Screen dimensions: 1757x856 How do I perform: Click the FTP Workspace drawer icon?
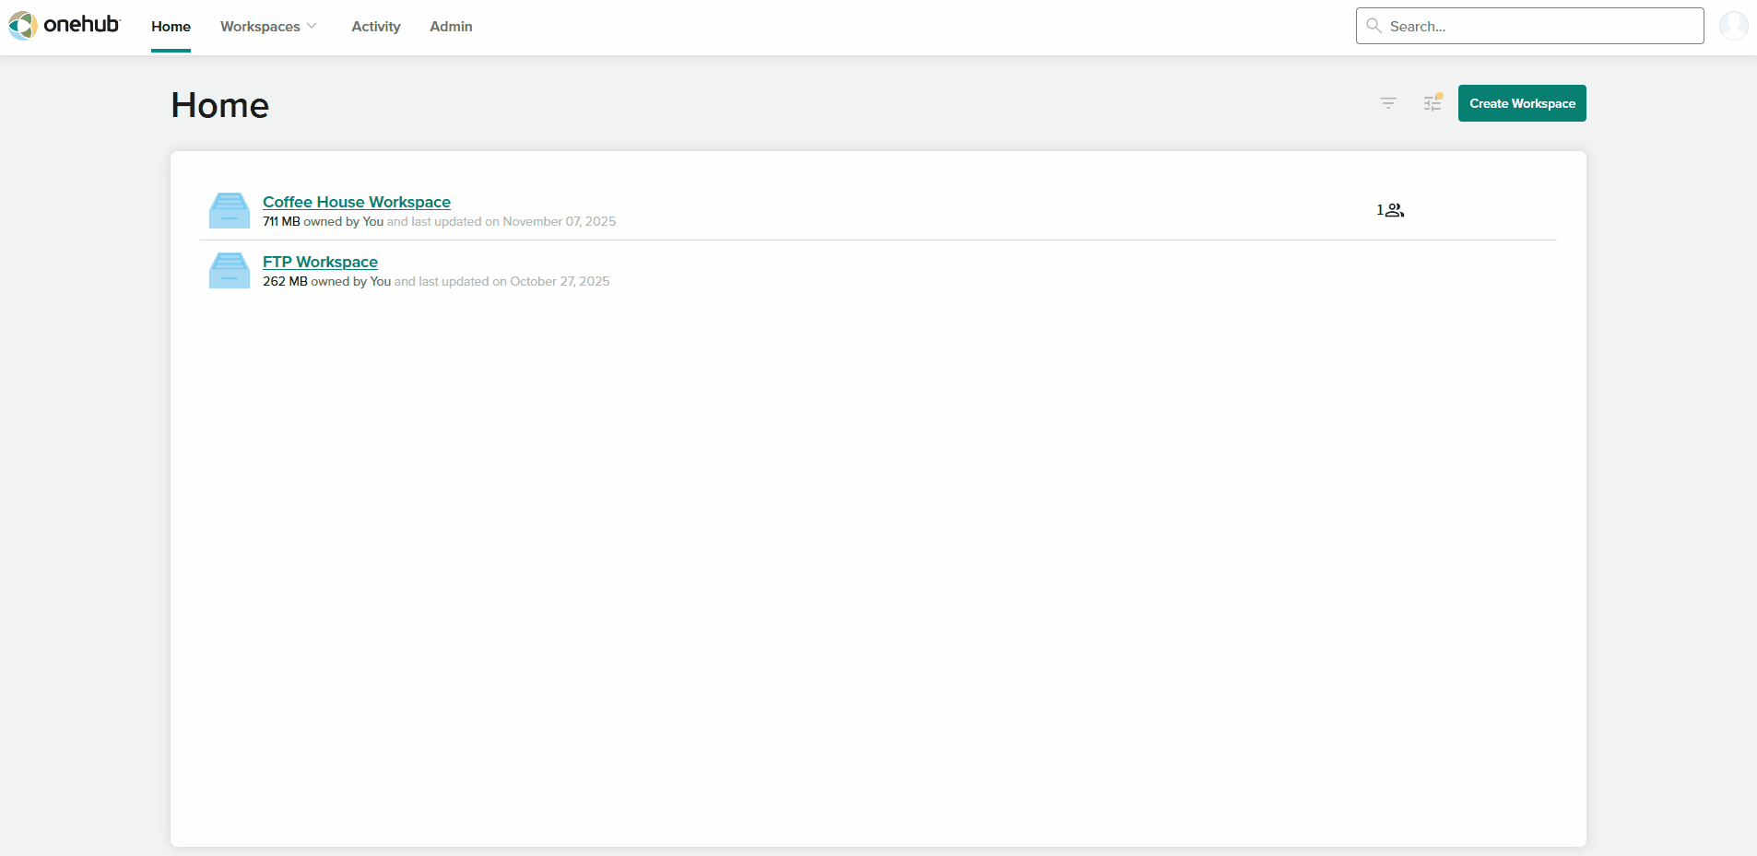230,270
